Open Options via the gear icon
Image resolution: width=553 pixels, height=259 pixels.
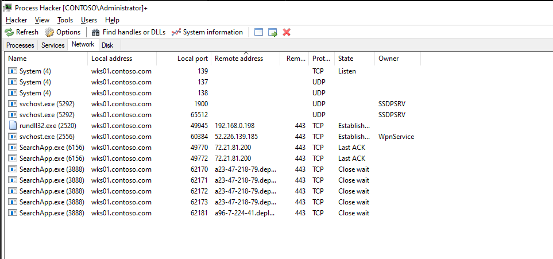tap(49, 32)
